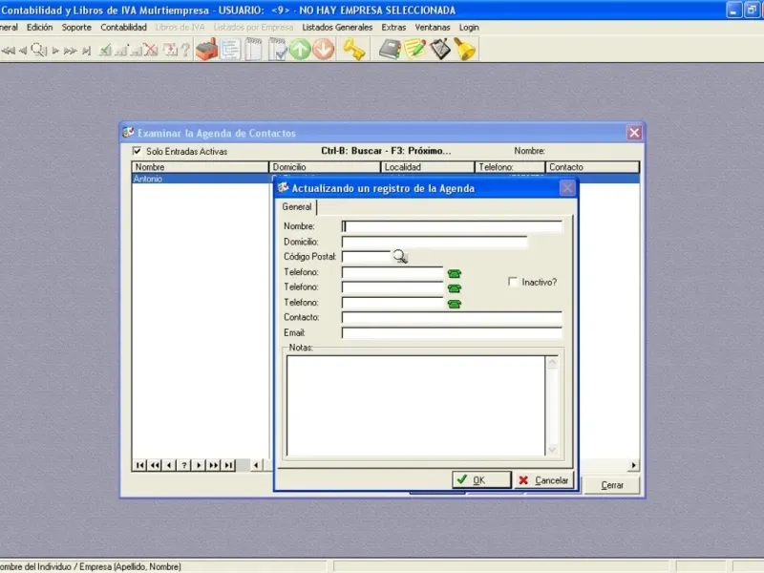Click the Cerrar button

(612, 485)
